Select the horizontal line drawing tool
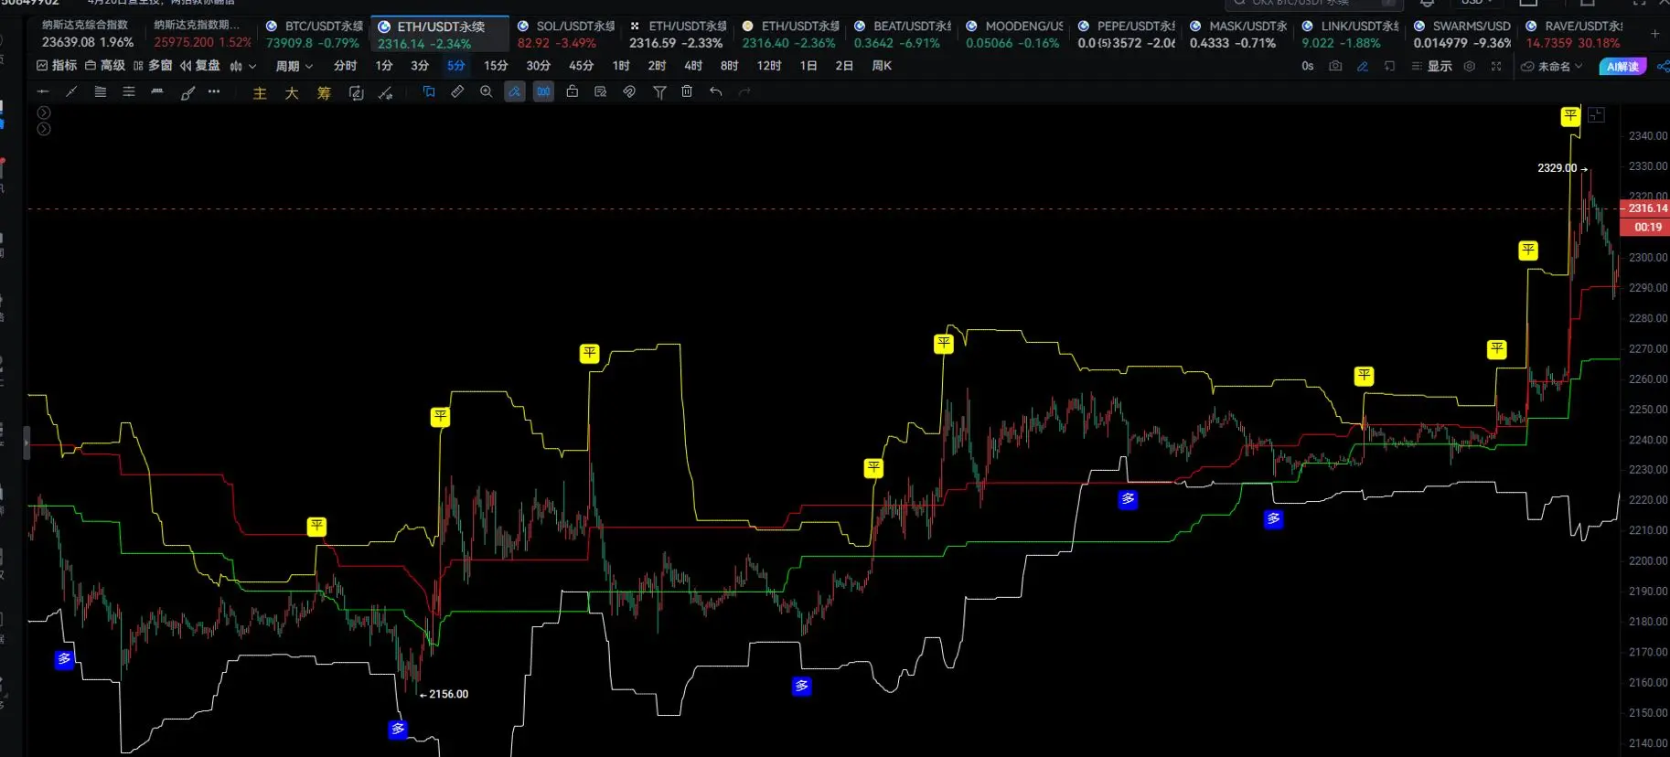The image size is (1670, 757). 43,91
